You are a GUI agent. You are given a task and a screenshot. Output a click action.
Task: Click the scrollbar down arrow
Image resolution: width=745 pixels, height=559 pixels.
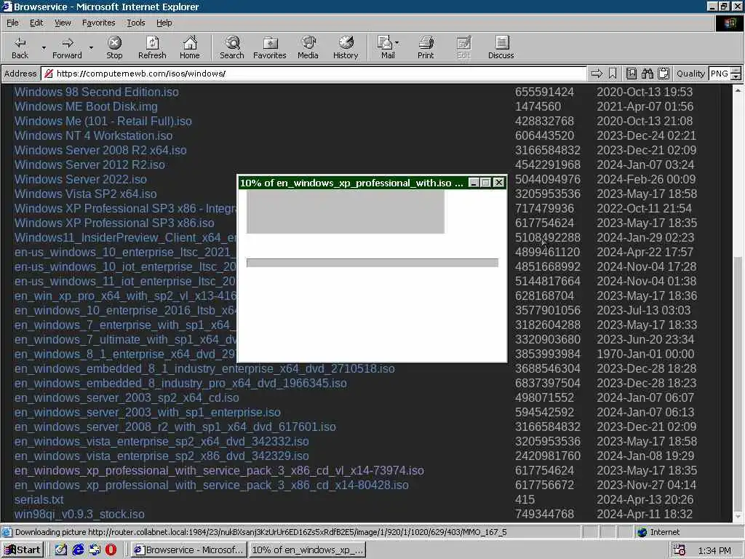click(x=738, y=517)
